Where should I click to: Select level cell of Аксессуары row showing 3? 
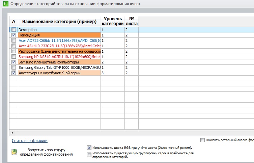(113, 73)
